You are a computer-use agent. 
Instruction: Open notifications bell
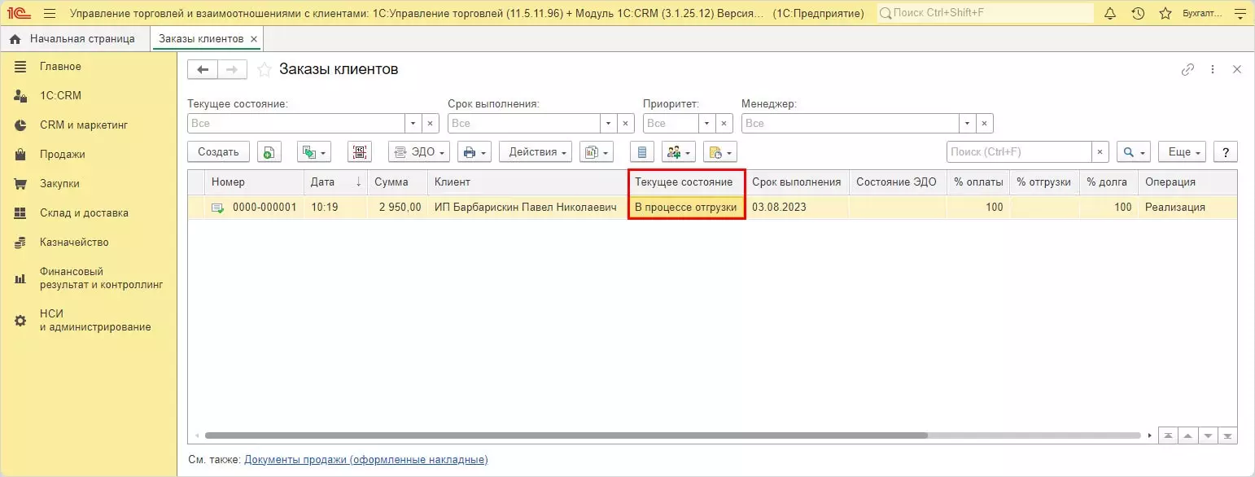[x=1110, y=13]
